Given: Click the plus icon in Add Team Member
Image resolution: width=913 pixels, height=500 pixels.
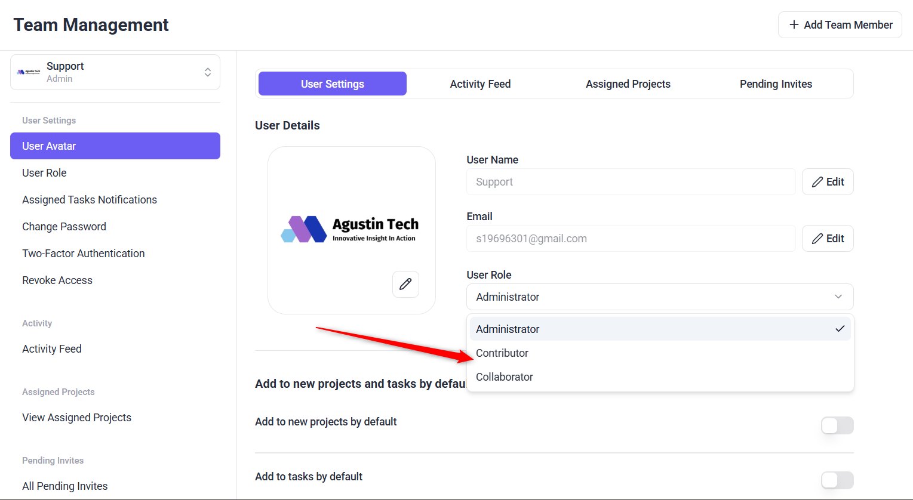Looking at the screenshot, I should click(x=794, y=25).
